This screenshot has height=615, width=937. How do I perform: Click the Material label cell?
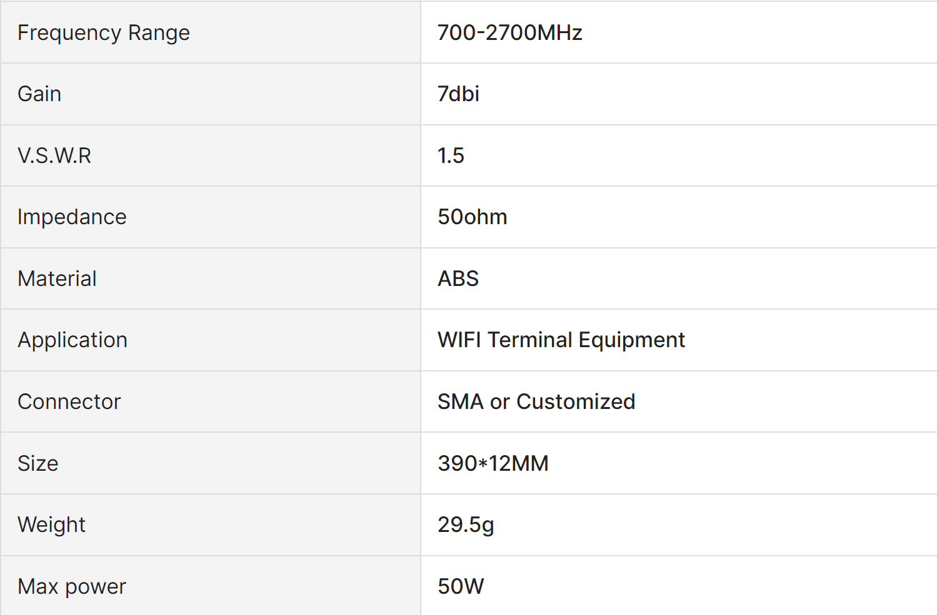(x=57, y=278)
